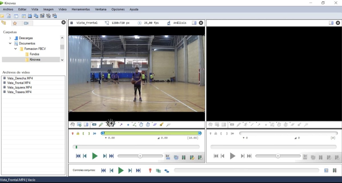Open the cameras tab in side panel
The height and width of the screenshot is (183, 342).
click(26, 23)
